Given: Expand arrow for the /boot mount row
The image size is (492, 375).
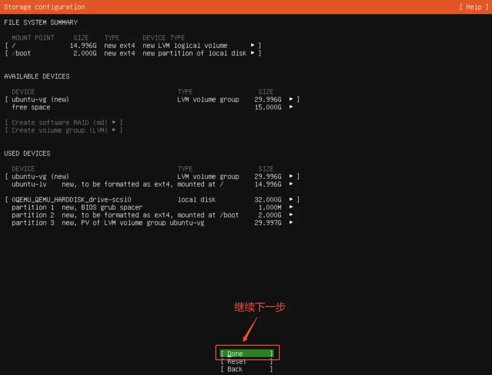Looking at the screenshot, I should pyautogui.click(x=252, y=53).
